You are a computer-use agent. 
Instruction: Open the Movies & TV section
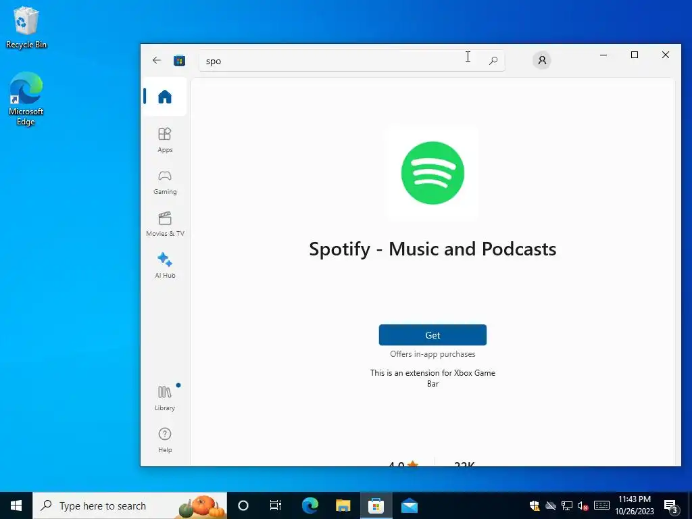(165, 224)
